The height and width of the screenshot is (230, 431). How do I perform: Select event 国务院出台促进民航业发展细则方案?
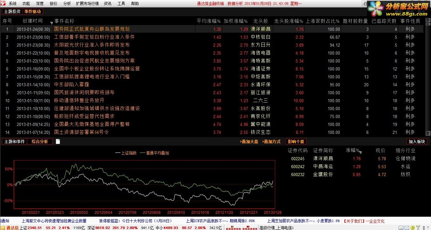pos(94,61)
